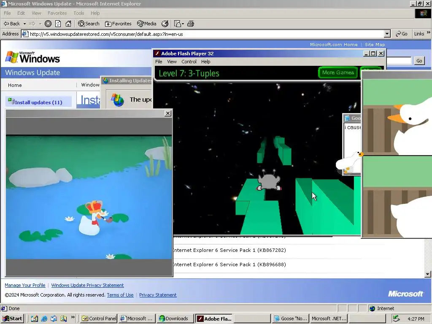Click the Windows flag throbber logo in IE
Viewport: 432px width, 324px height.
tap(423, 13)
